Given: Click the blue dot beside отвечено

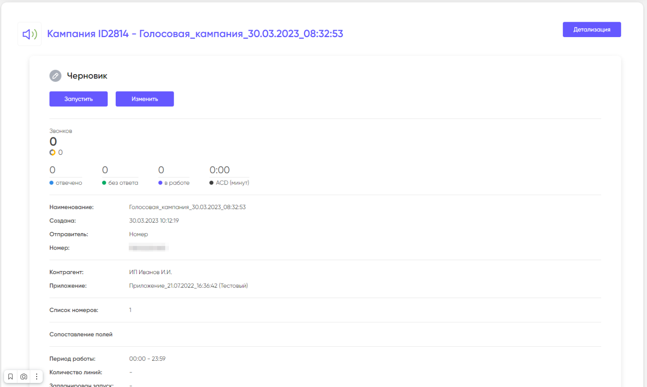Looking at the screenshot, I should [x=52, y=183].
